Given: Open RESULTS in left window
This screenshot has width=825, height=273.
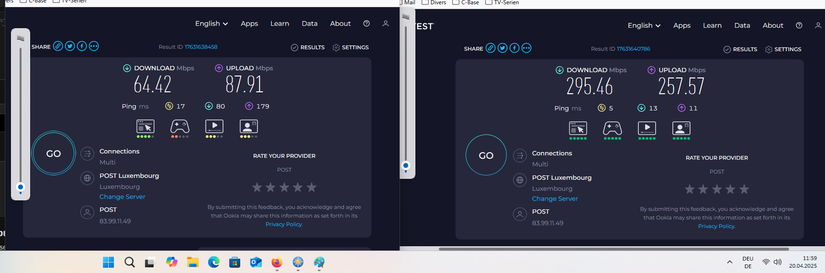Looking at the screenshot, I should click(308, 47).
